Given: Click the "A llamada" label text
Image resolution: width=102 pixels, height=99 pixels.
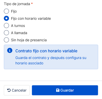Looking at the screenshot, I should tap(19, 33).
